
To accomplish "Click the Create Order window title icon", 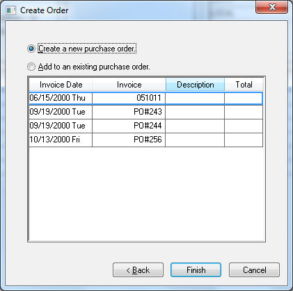I will pos(10,10).
